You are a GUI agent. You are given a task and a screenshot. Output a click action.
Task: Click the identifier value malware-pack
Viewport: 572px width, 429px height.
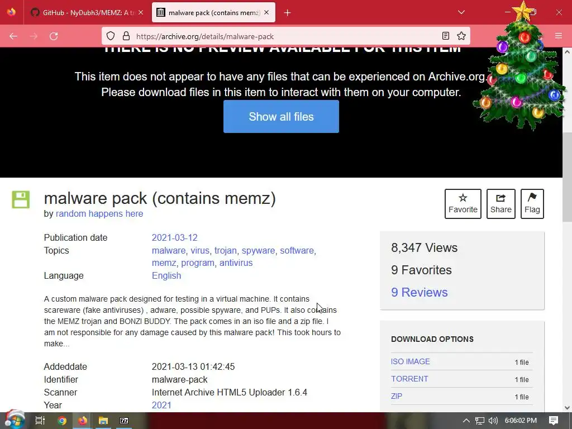pos(179,379)
